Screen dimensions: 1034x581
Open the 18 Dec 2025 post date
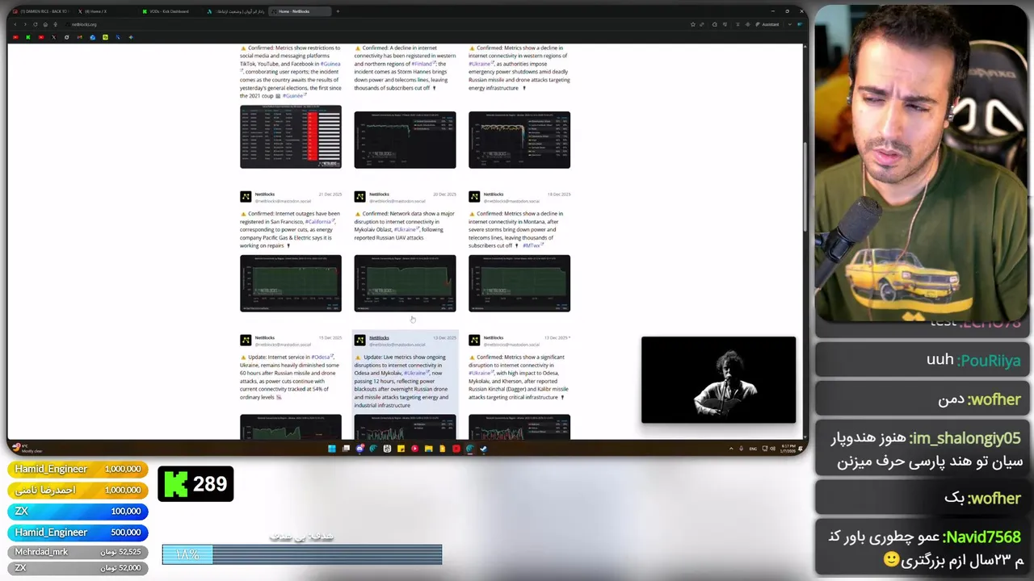tap(559, 194)
